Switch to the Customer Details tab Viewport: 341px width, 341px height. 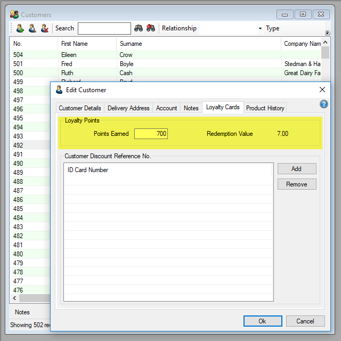click(80, 108)
